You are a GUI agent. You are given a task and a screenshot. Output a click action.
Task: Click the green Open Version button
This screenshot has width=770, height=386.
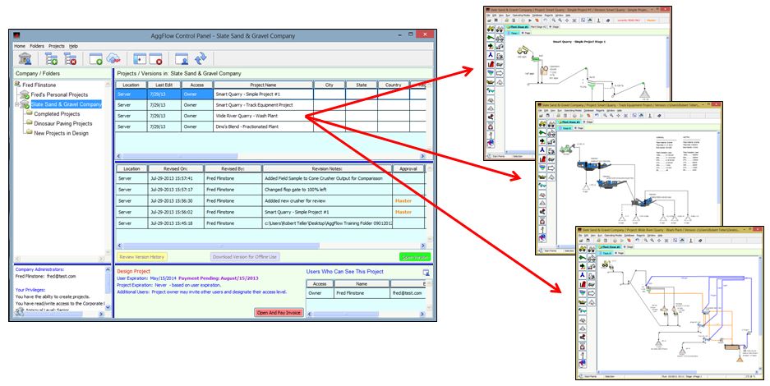[415, 257]
